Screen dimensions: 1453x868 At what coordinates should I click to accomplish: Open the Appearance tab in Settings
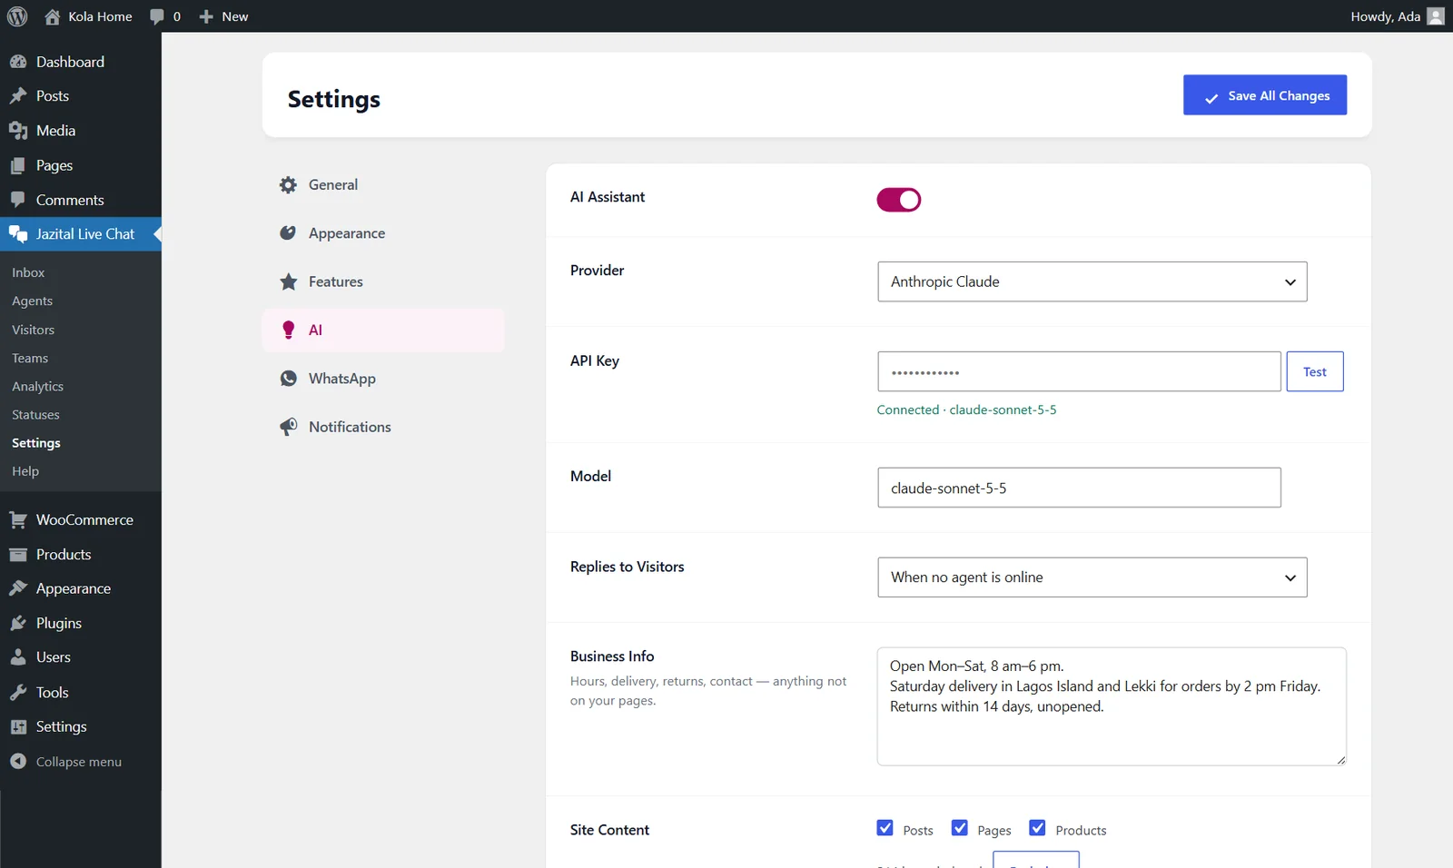[383, 233]
